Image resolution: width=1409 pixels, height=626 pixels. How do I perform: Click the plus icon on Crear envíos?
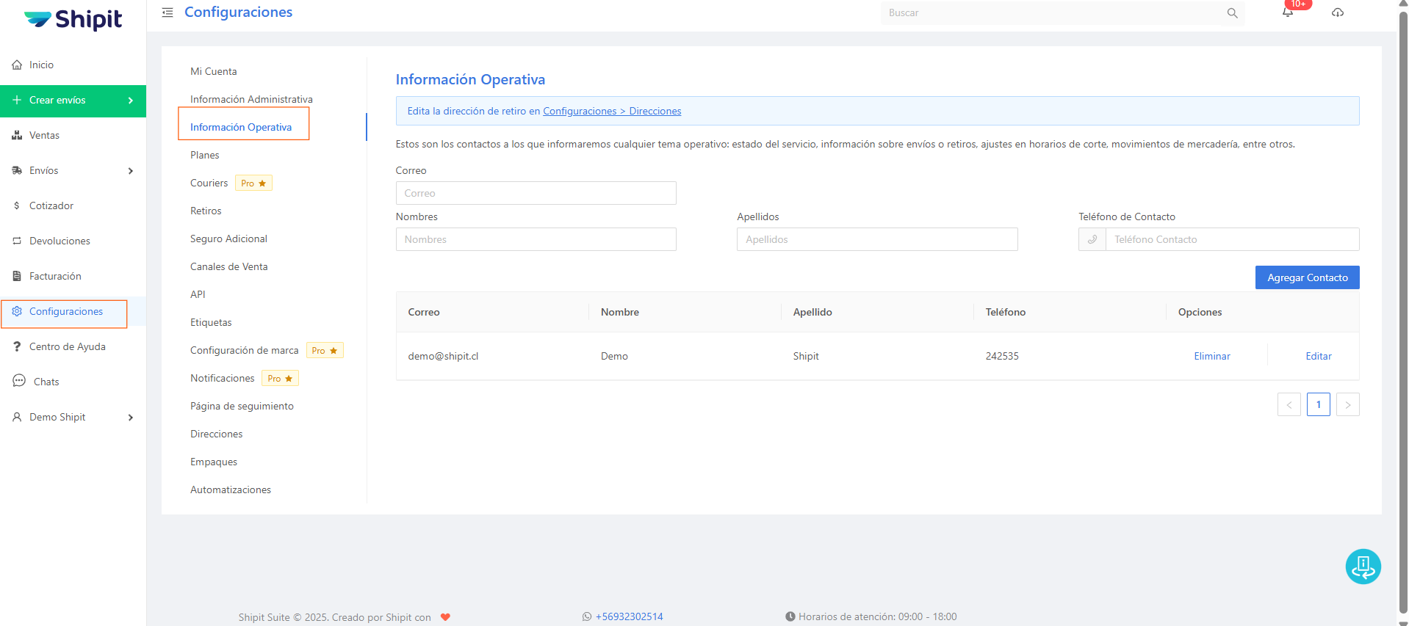[17, 100]
